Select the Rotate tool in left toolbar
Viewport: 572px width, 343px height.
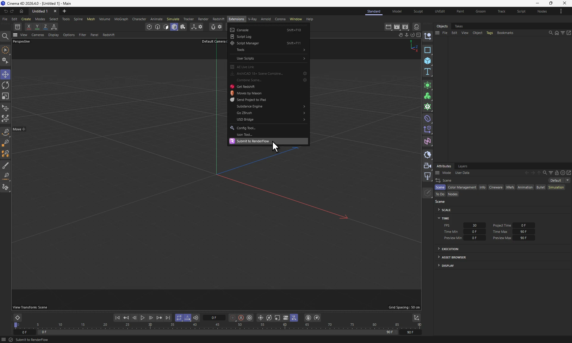tap(5, 85)
